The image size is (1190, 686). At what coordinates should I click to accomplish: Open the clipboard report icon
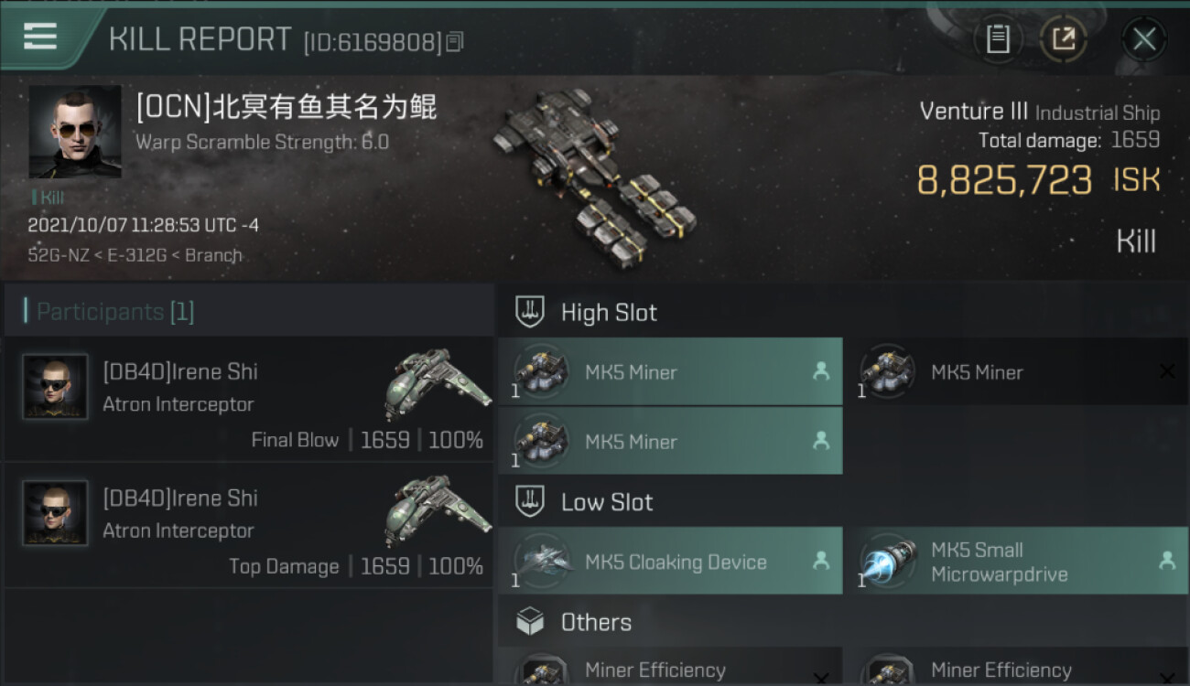pos(998,38)
